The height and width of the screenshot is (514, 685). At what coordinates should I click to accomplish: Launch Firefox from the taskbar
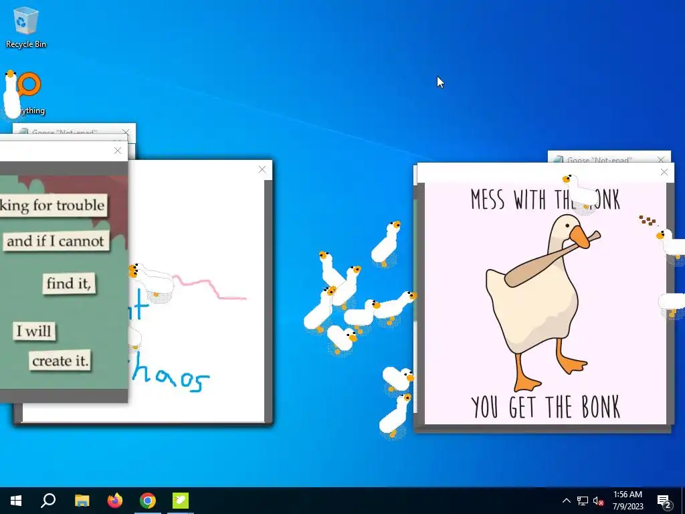115,501
